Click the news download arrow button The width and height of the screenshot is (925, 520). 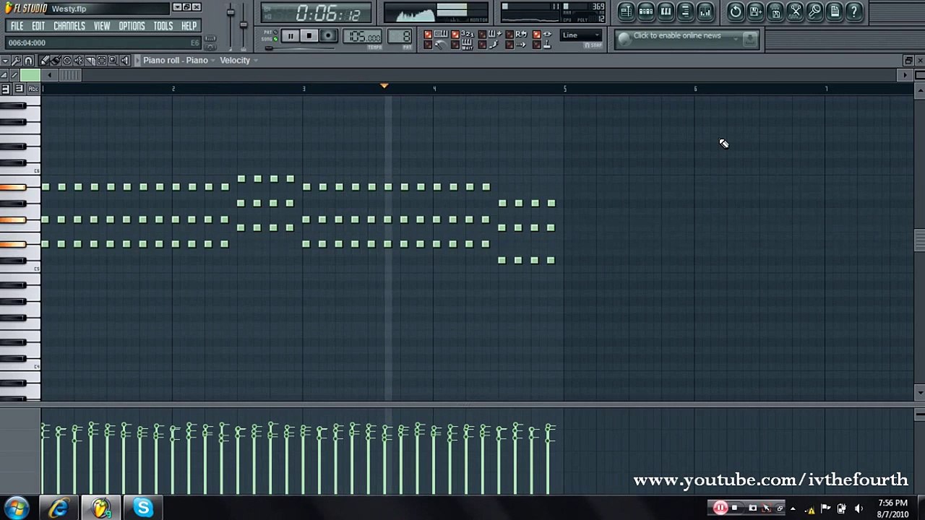click(750, 38)
